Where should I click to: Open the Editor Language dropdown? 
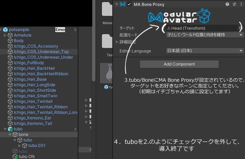pos(205,51)
